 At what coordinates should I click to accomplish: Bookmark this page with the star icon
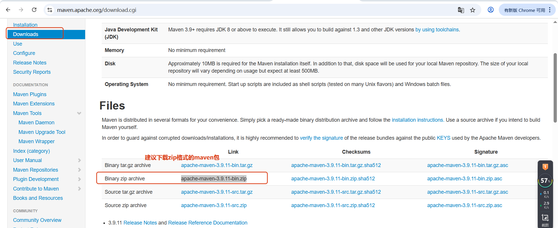coord(473,10)
